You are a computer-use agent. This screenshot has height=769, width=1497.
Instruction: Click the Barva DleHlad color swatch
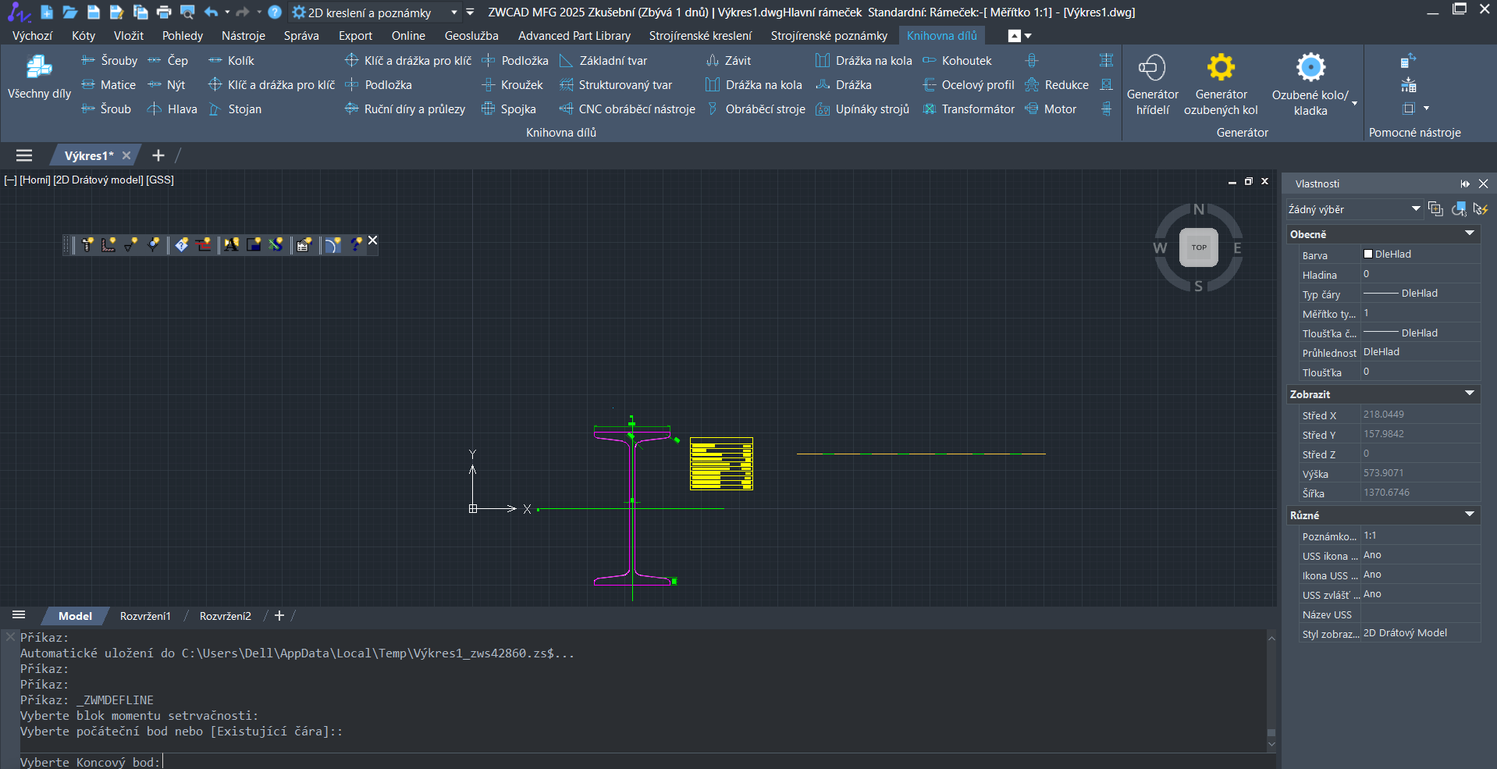[1368, 255]
